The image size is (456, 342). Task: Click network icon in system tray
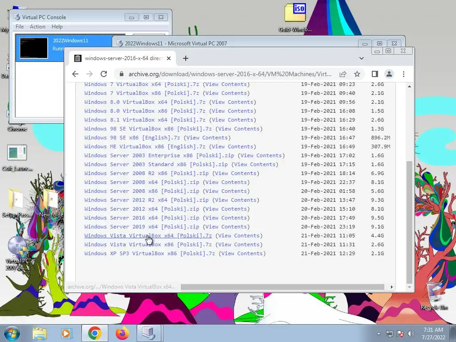click(x=389, y=334)
